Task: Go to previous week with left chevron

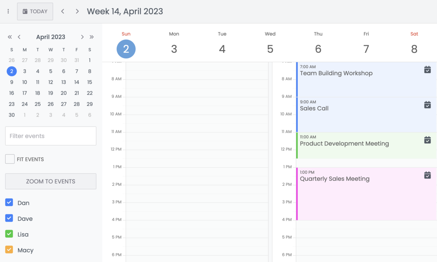Action: click(63, 11)
